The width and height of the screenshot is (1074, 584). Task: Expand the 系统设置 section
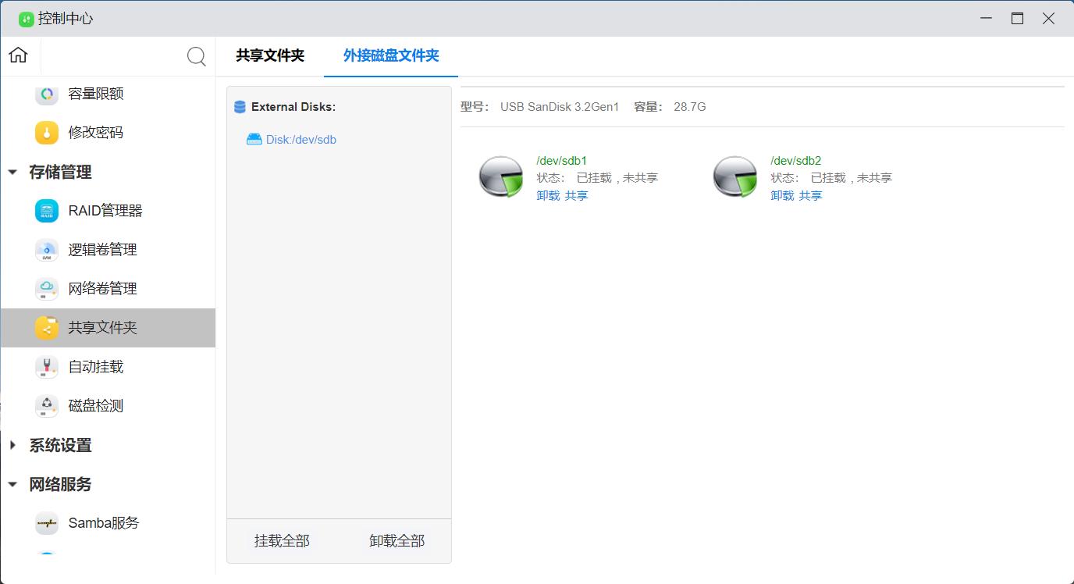12,446
